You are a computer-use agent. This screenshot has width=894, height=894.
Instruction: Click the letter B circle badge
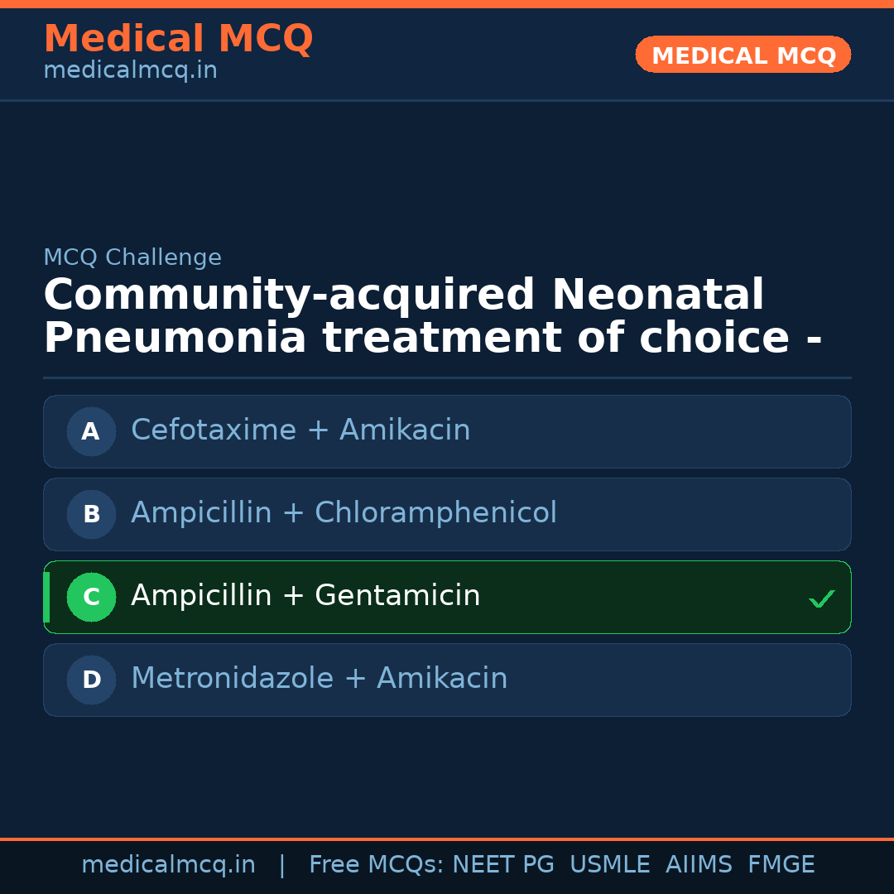click(91, 514)
